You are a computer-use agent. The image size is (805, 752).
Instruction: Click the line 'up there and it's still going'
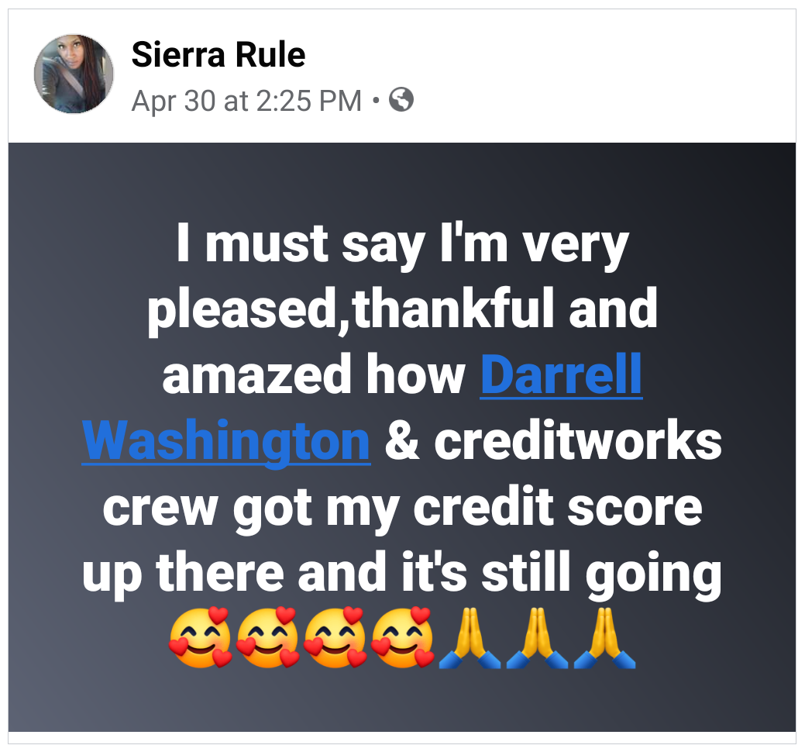point(403,573)
